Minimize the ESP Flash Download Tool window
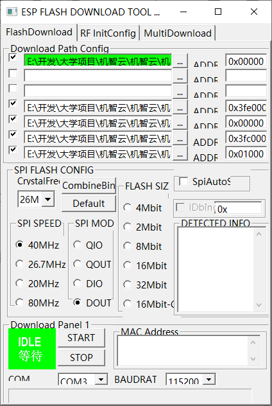 point(183,12)
